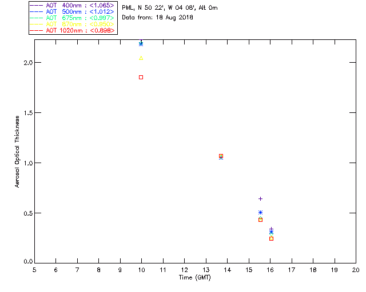Viewport: 366px width, 292px height.
Task: Select the AOT 400nm legend entry
Action: point(73,5)
